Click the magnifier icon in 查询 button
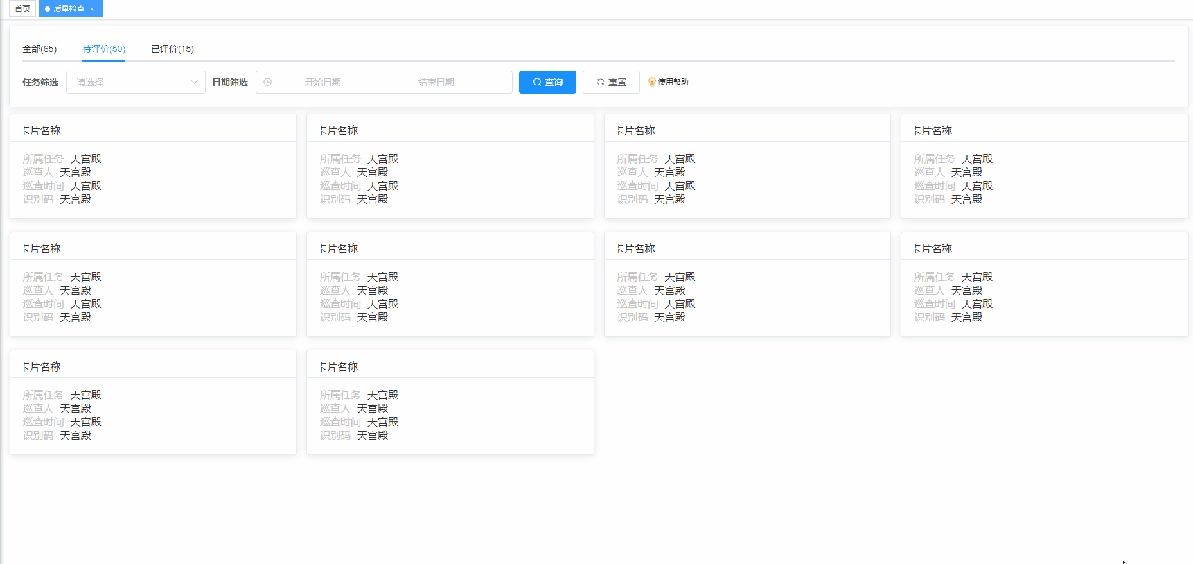Screen dimensions: 1193x564 [x=537, y=82]
